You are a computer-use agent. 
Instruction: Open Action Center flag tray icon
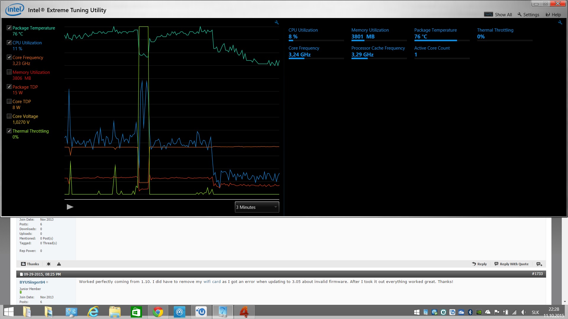(x=497, y=312)
